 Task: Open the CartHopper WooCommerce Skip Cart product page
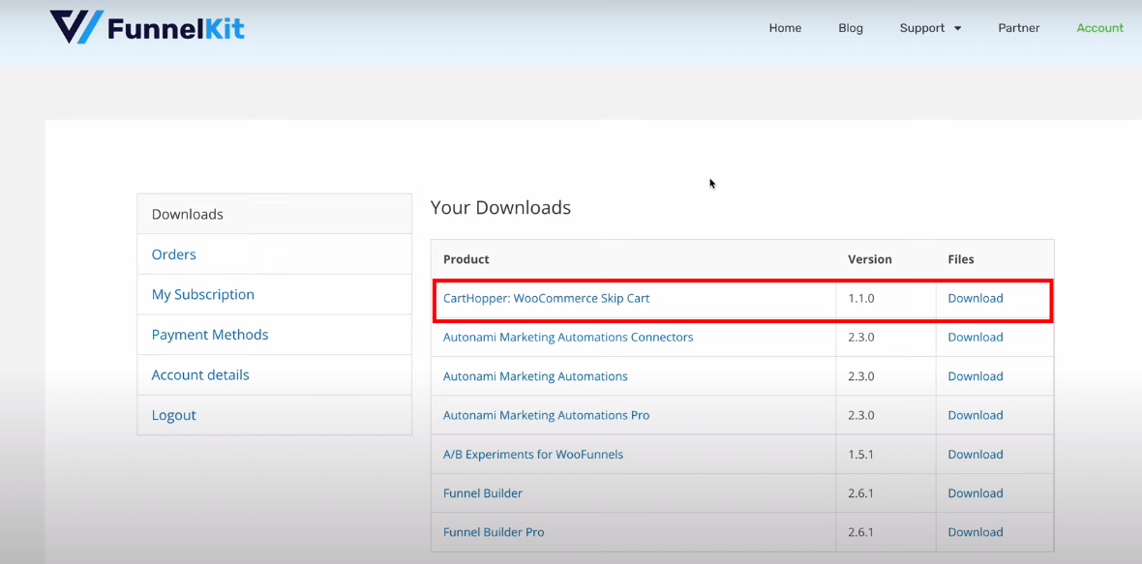pos(549,298)
